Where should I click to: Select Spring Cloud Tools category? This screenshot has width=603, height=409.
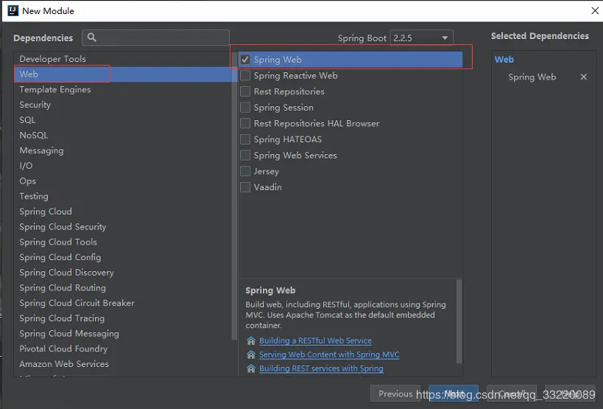[x=123, y=242]
